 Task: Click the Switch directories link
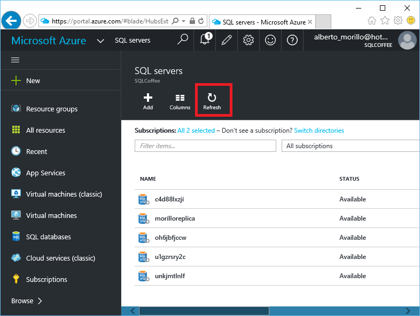pyautogui.click(x=319, y=131)
